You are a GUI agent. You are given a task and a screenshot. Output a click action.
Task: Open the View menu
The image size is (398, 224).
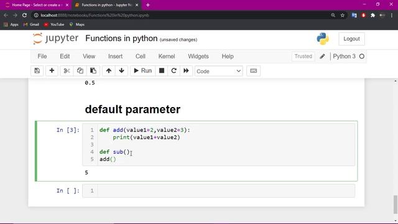click(89, 57)
